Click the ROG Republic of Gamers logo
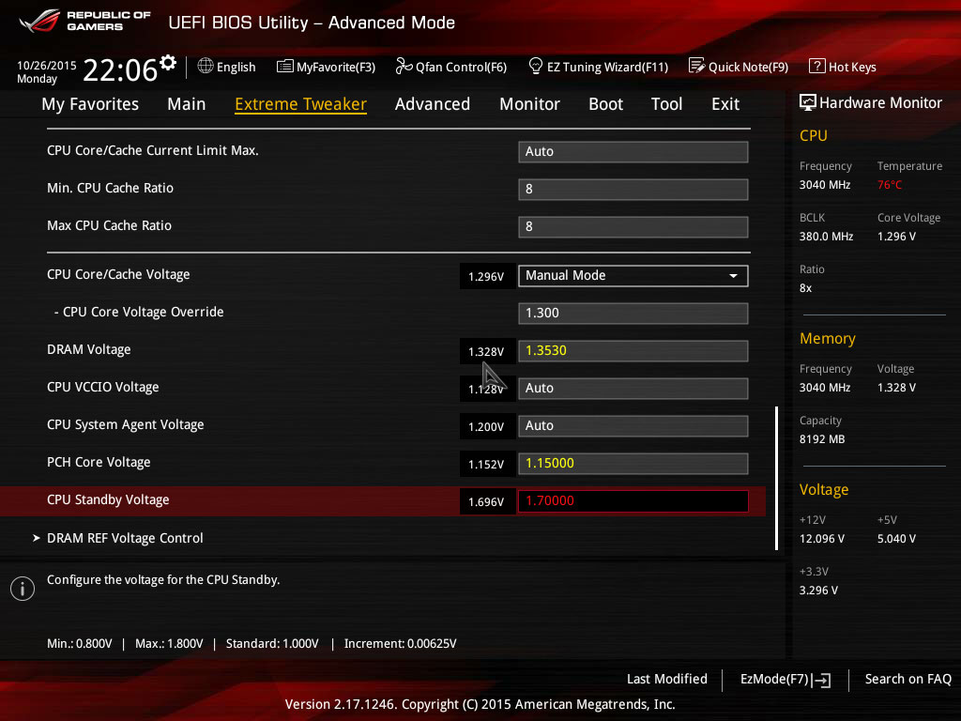Image resolution: width=961 pixels, height=721 pixels. tap(85, 22)
